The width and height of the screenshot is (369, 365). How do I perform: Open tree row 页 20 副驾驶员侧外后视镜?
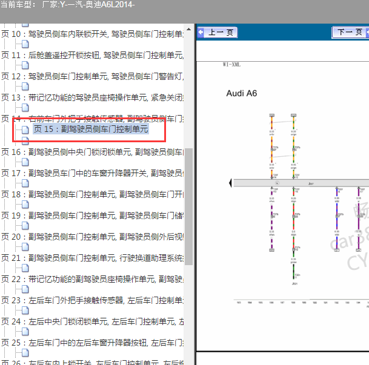[x=92, y=237]
